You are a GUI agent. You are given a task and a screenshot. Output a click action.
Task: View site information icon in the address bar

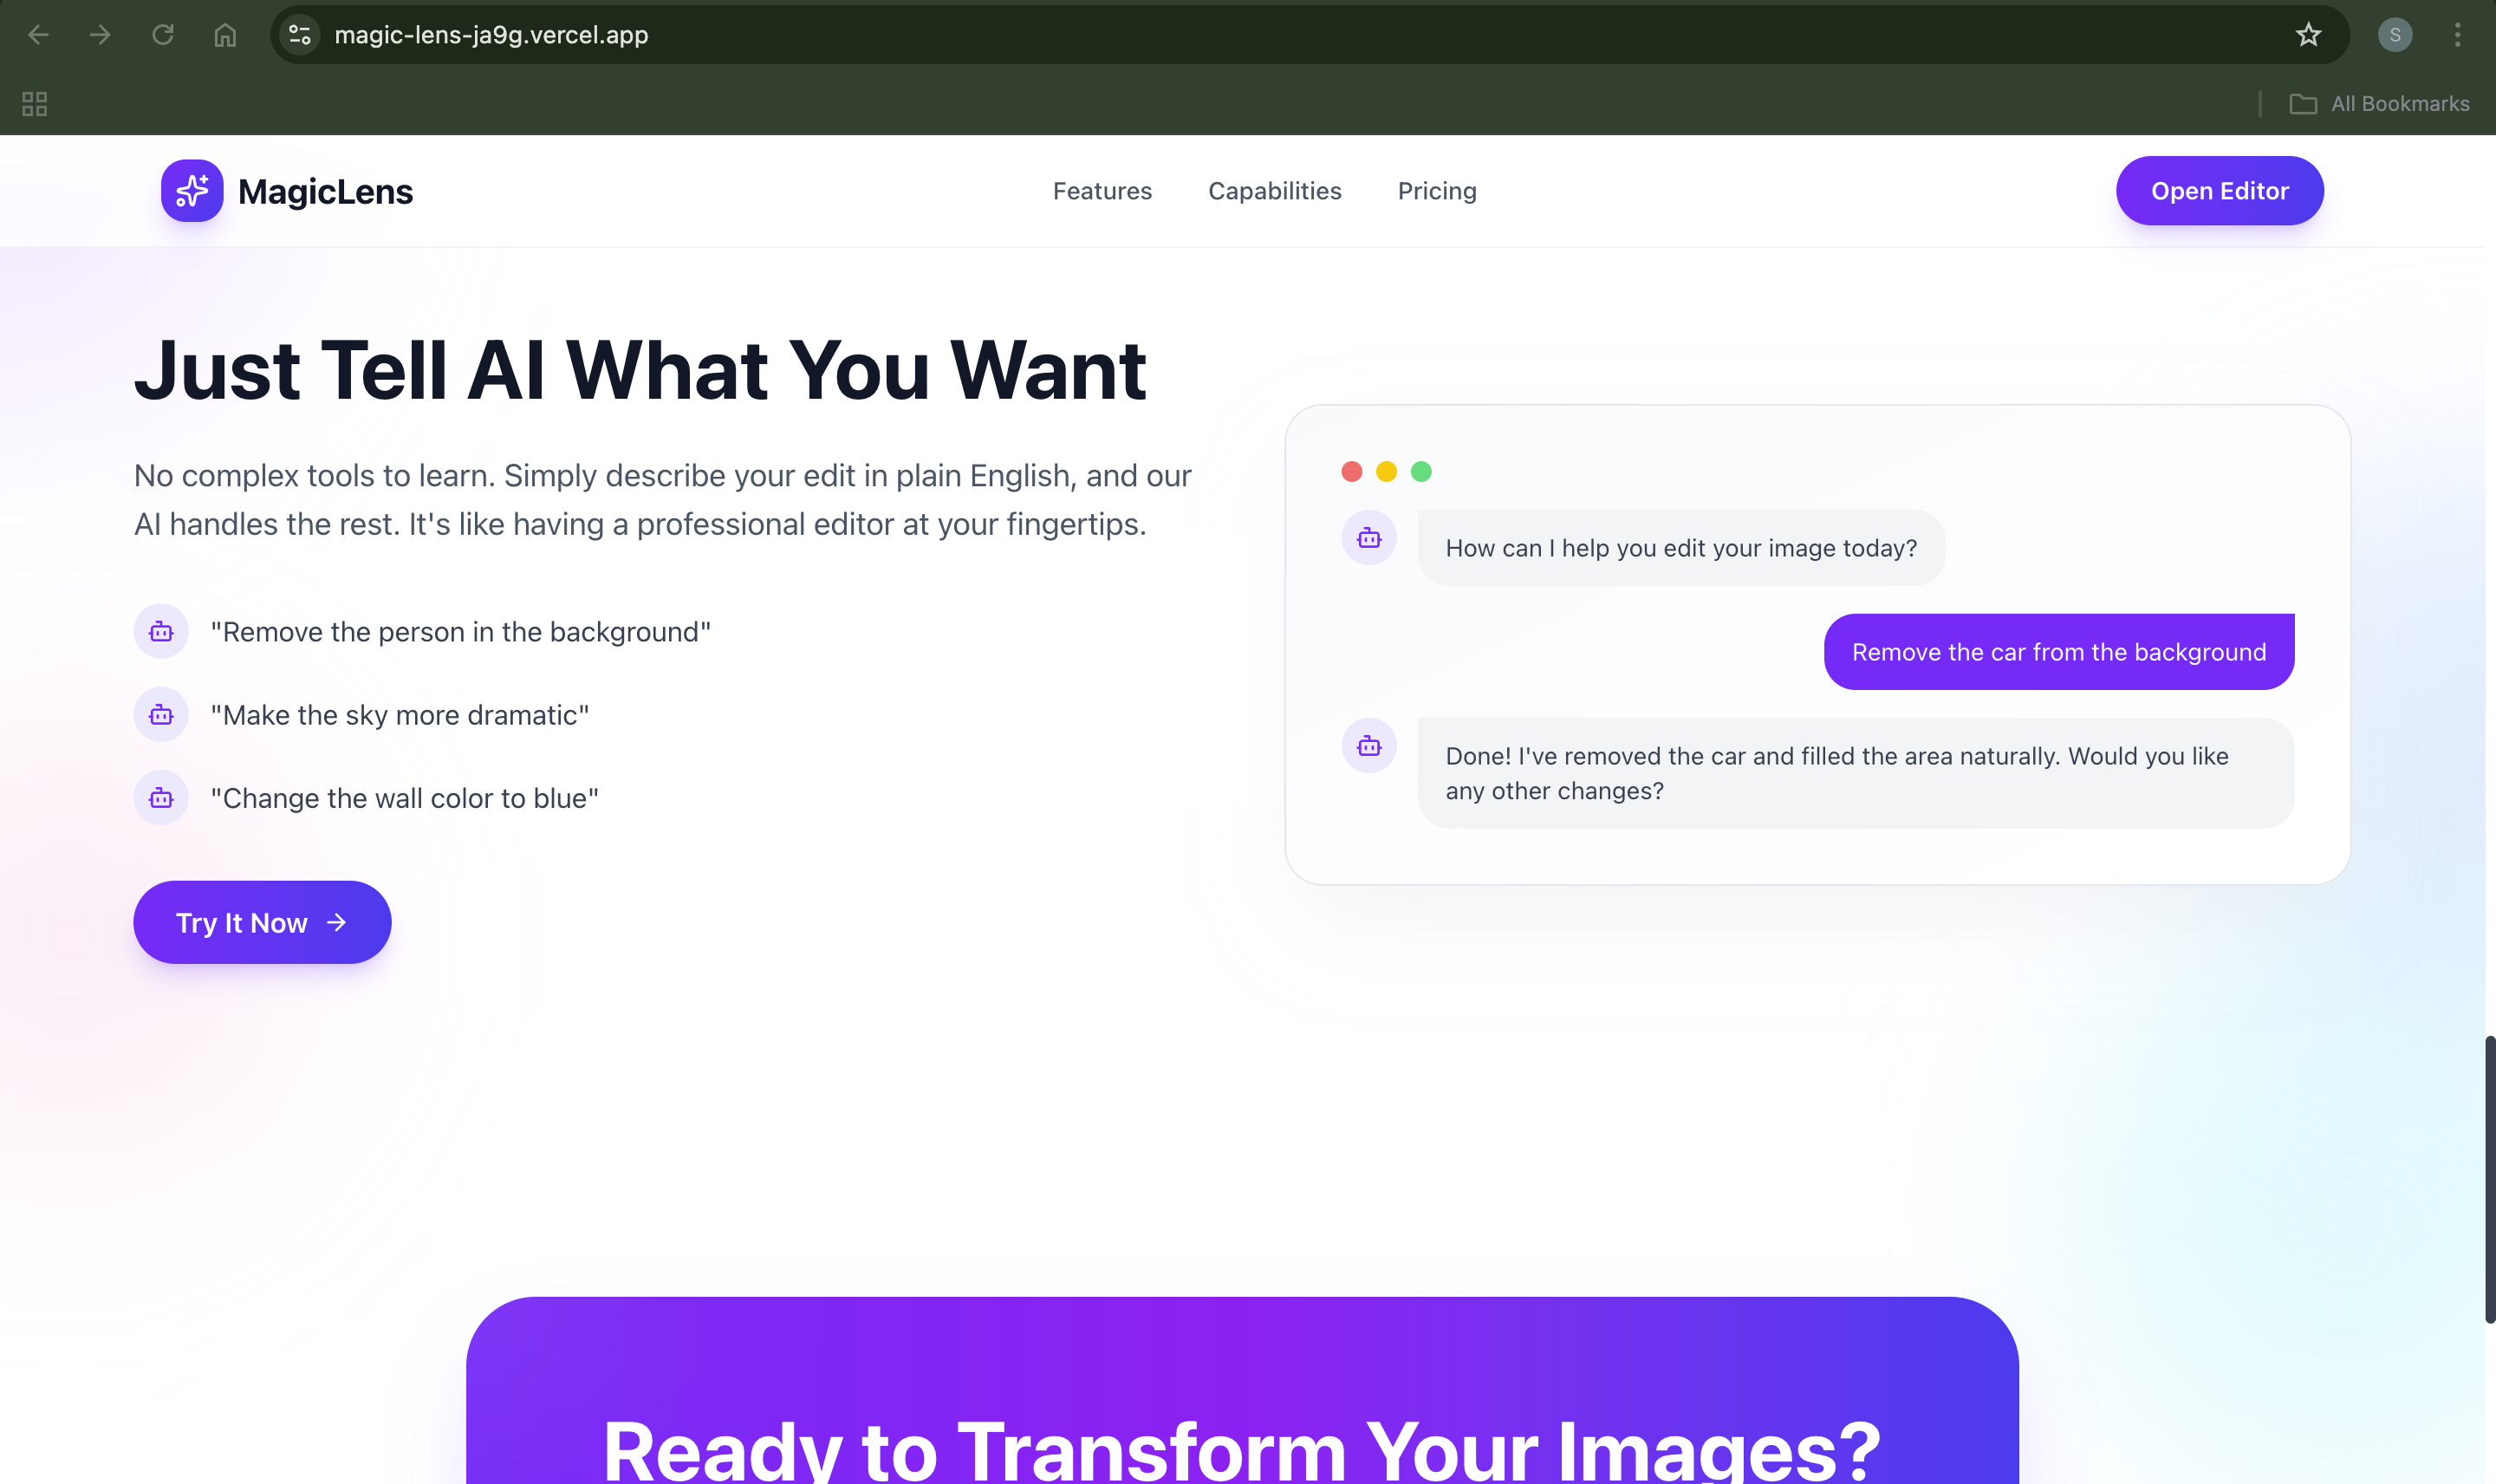pyautogui.click(x=300, y=35)
